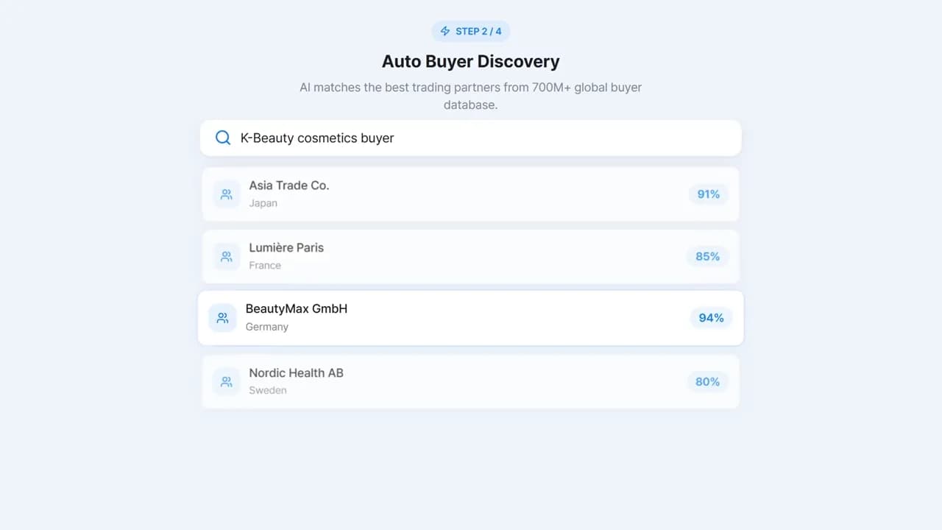Open the Nordic Health AB buyer name
The height and width of the screenshot is (530, 942).
297,372
